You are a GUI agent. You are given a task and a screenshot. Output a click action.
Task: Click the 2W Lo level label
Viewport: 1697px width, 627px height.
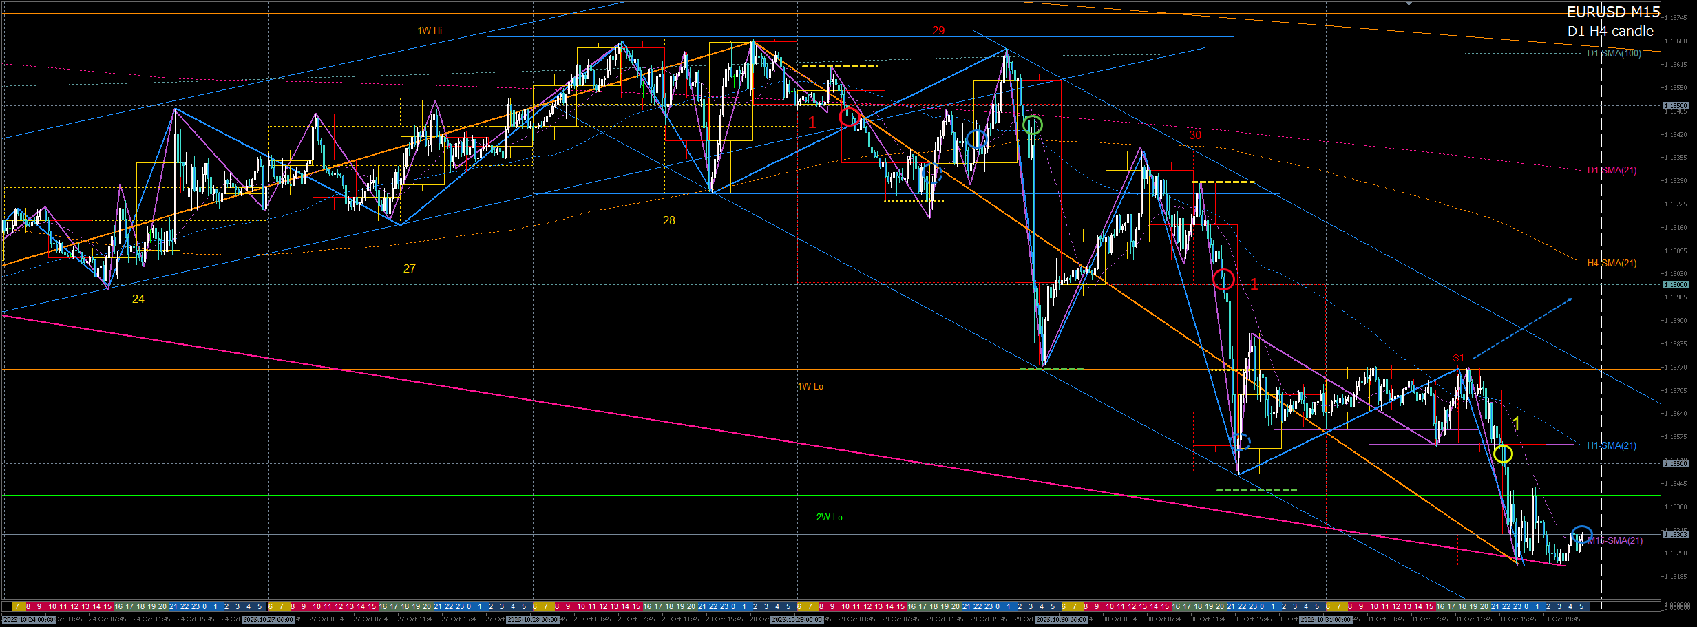tap(829, 518)
